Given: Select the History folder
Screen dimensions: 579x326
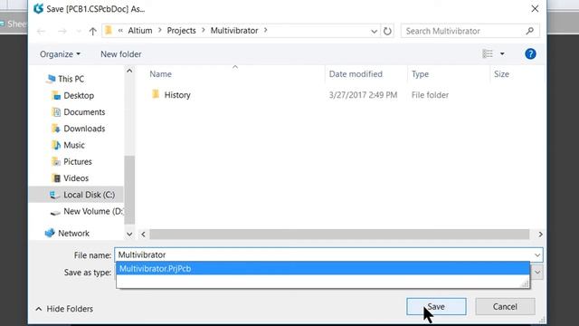Looking at the screenshot, I should click(177, 95).
